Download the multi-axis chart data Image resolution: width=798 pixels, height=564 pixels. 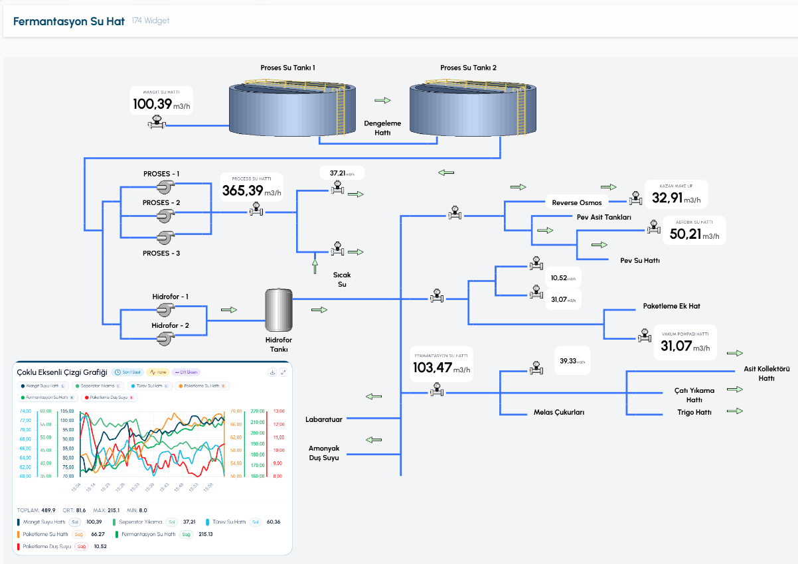pyautogui.click(x=272, y=372)
